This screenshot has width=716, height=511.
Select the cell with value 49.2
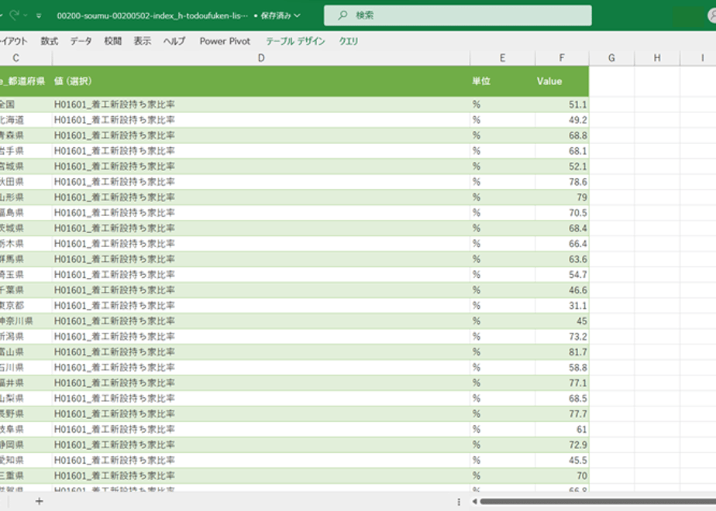coord(562,120)
